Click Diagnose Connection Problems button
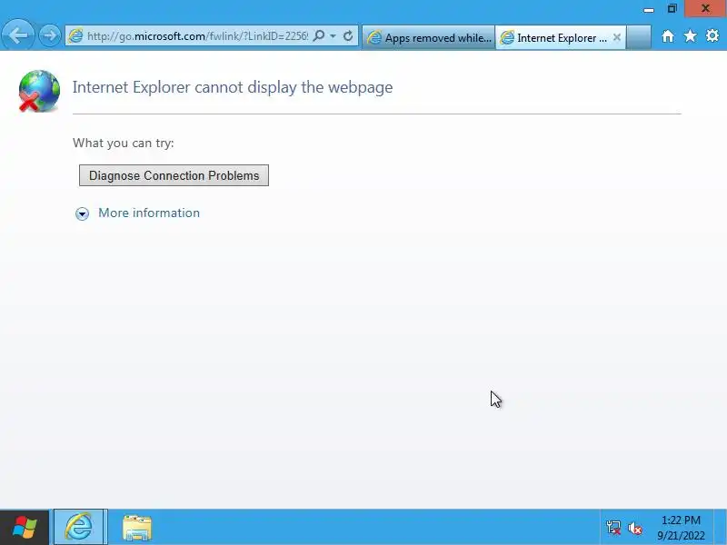The width and height of the screenshot is (727, 545). point(174,175)
